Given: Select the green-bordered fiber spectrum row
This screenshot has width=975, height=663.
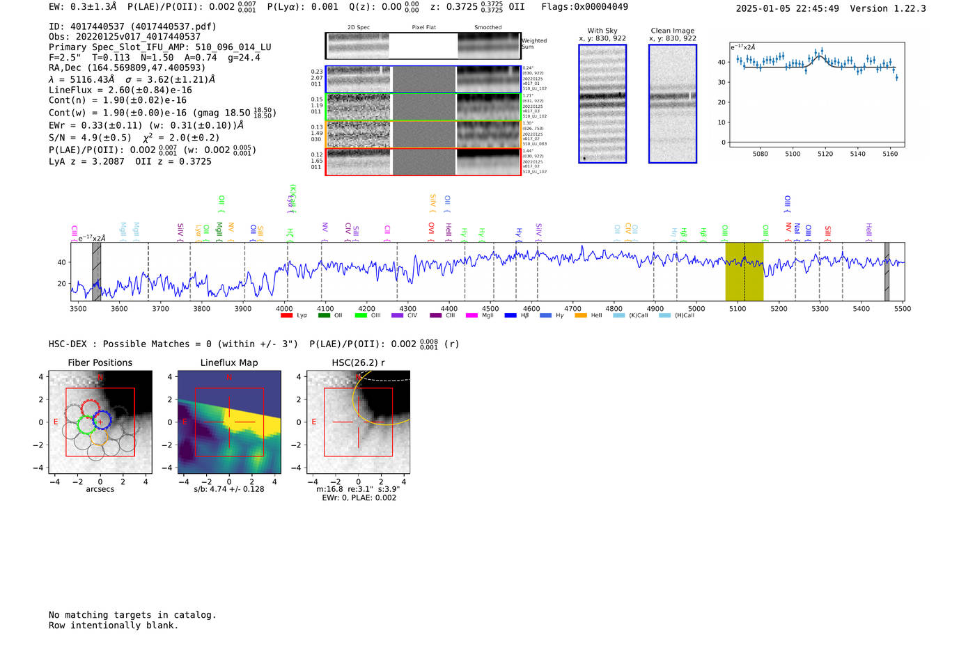Looking at the screenshot, I should tap(423, 107).
